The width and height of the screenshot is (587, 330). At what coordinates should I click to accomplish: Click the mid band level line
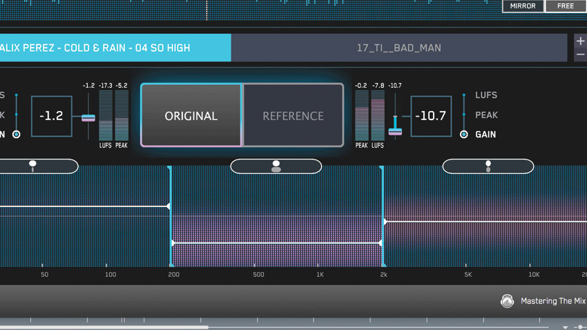[277, 243]
